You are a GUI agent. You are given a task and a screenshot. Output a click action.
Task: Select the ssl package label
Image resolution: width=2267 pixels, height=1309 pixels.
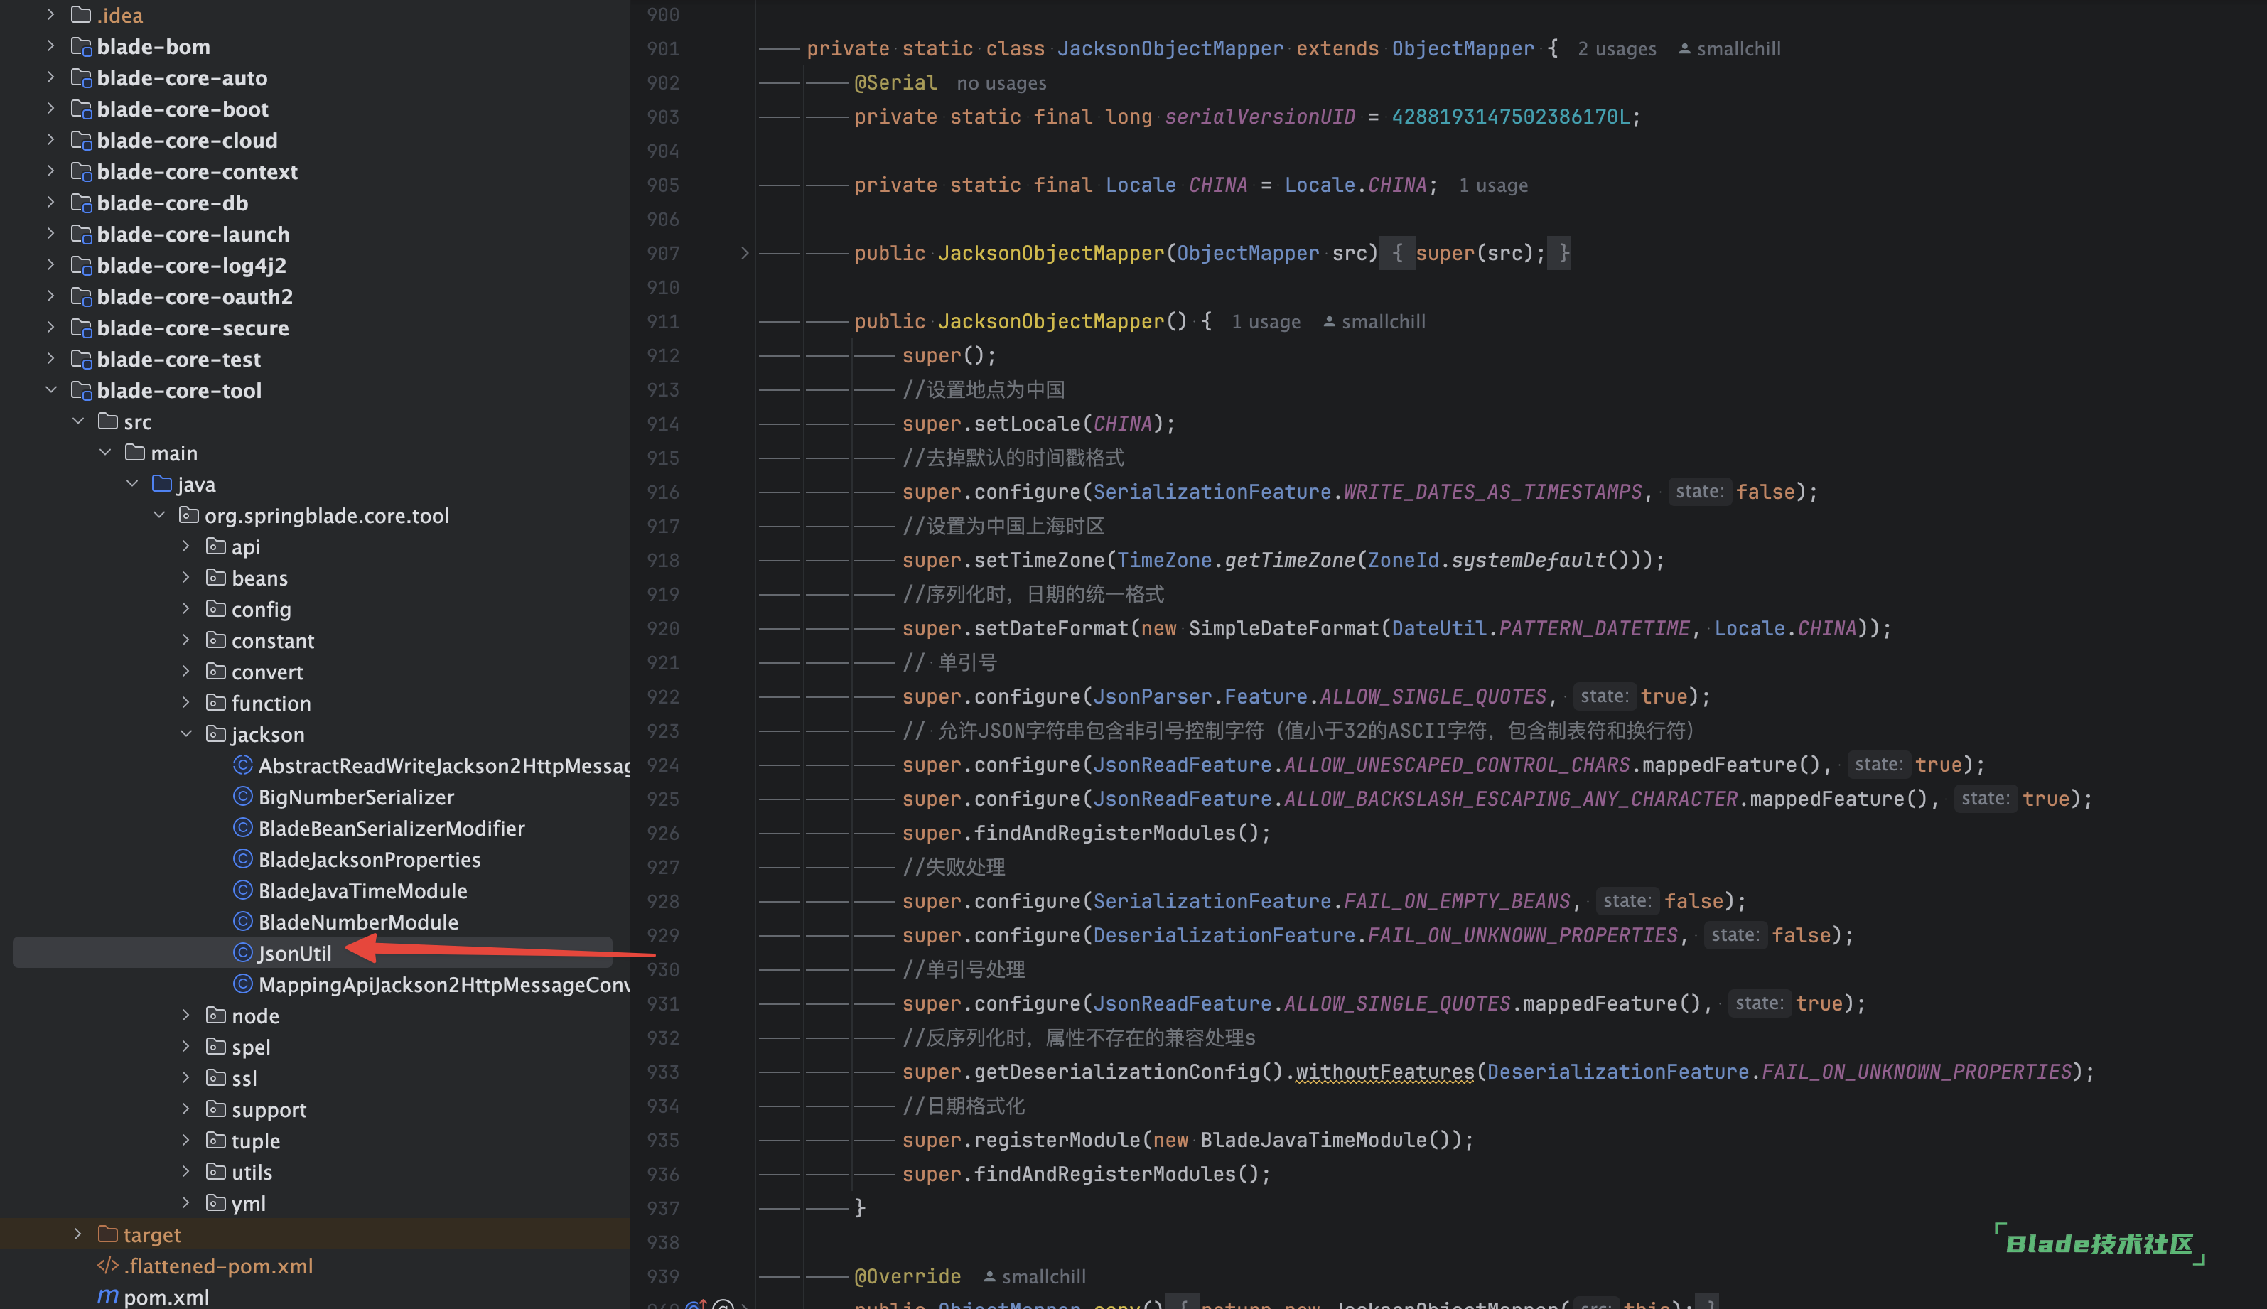coord(244,1079)
